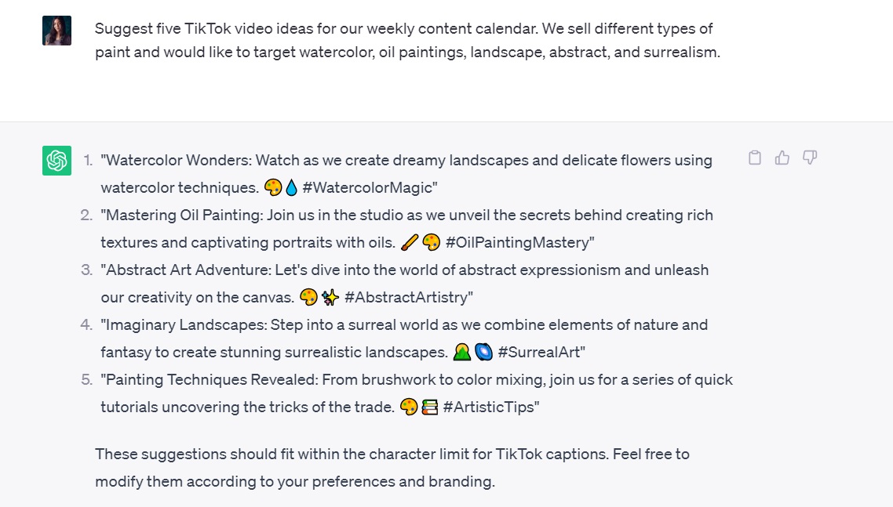Click the green ChatGPT logo avatar
This screenshot has width=893, height=507.
click(x=56, y=161)
